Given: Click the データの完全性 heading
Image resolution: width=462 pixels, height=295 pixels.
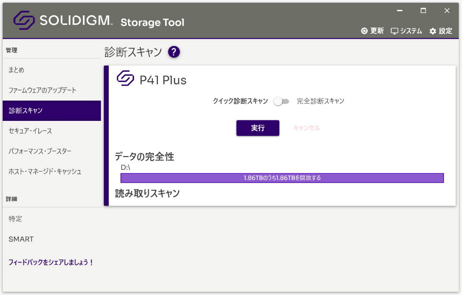Looking at the screenshot, I should [144, 157].
